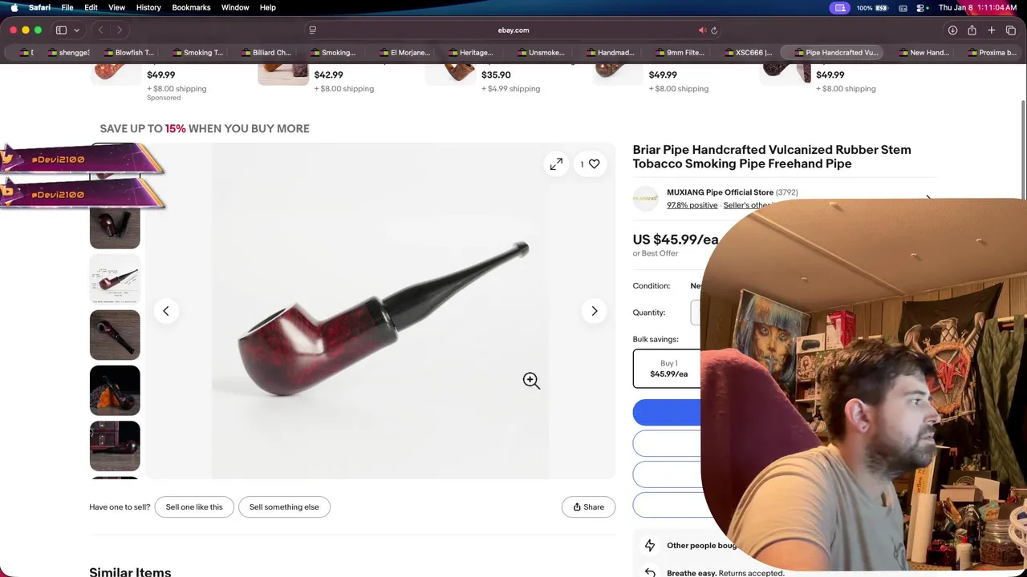Expand the product image to fullscreen
This screenshot has height=577, width=1027.
pos(556,163)
